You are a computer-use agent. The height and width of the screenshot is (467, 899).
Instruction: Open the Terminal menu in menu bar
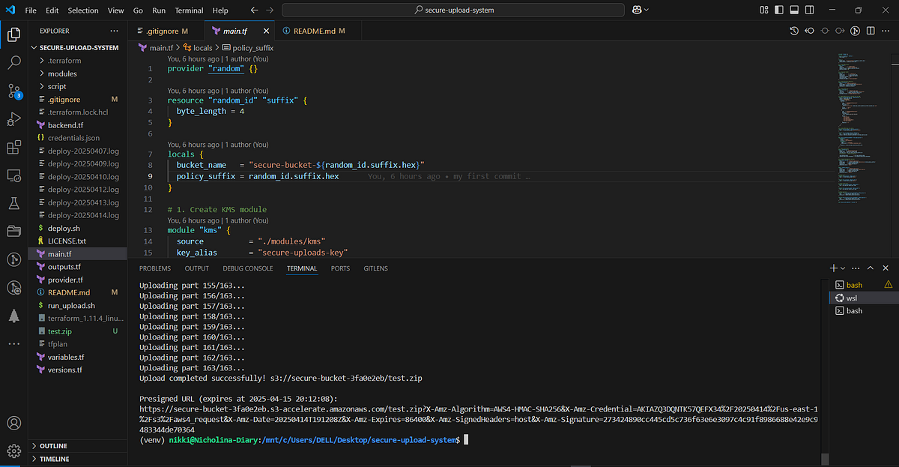(x=189, y=10)
